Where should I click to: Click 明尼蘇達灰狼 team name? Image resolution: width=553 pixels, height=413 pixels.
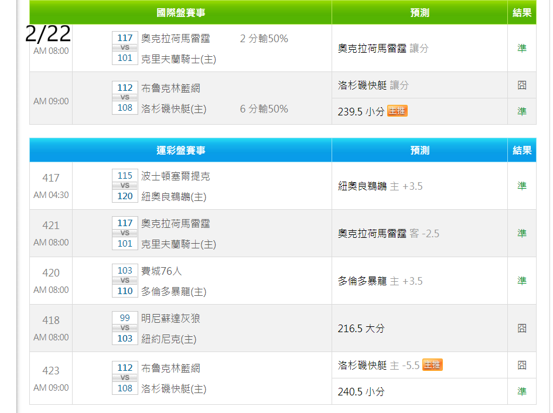pyautogui.click(x=170, y=319)
